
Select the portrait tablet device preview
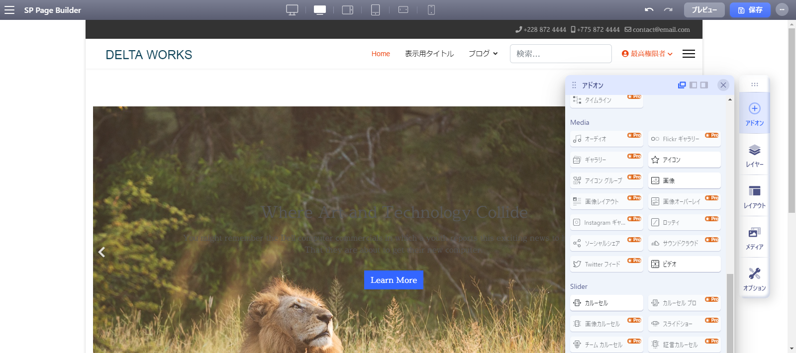click(x=376, y=10)
